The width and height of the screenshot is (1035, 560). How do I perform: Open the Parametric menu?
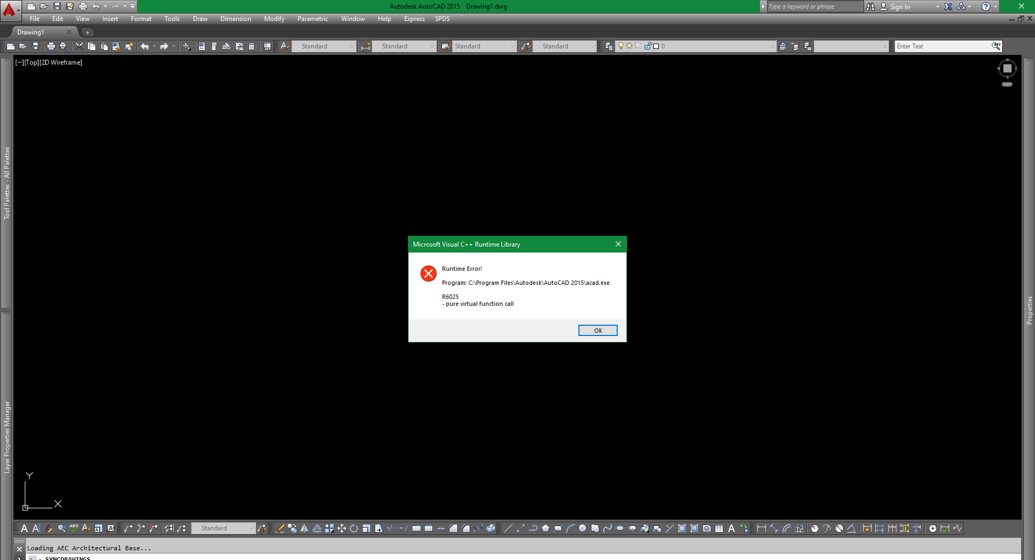pyautogui.click(x=313, y=19)
